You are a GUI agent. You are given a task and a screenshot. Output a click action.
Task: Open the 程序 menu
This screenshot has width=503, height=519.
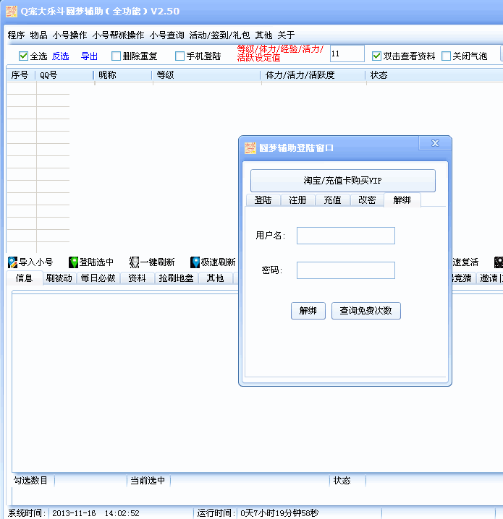(x=16, y=35)
